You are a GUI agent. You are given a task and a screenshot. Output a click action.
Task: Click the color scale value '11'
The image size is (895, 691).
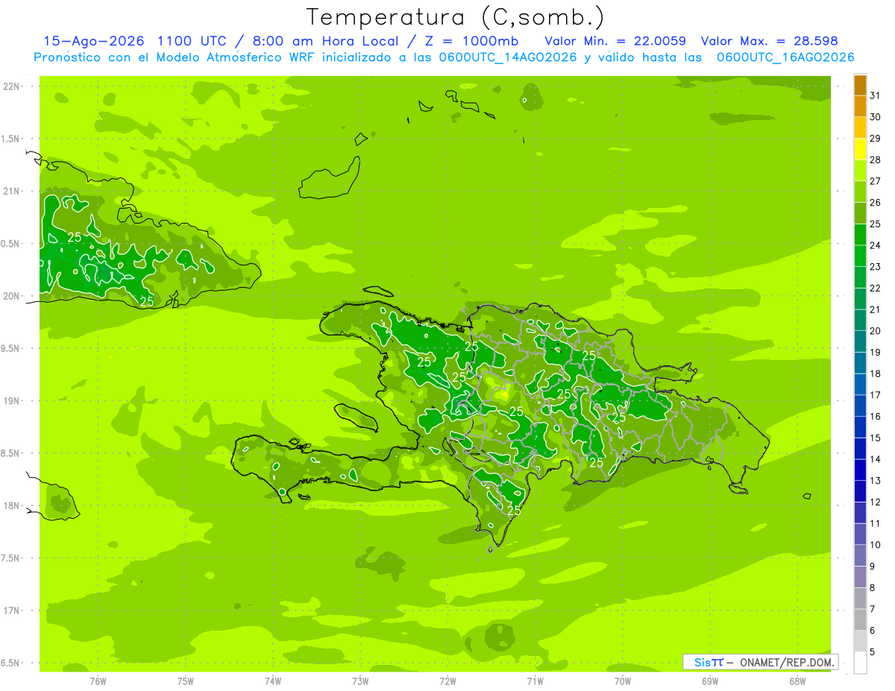tap(876, 523)
